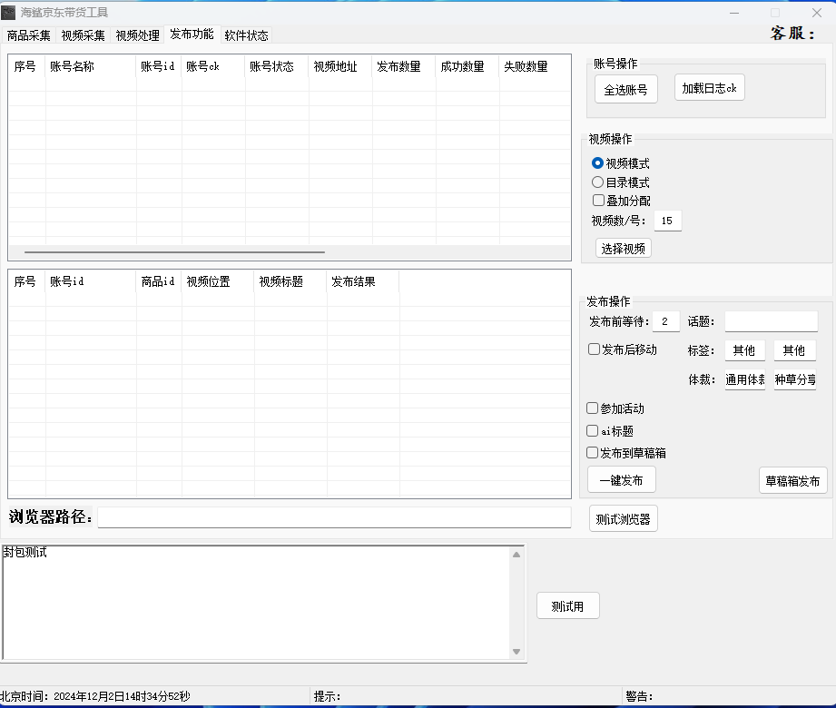The height and width of the screenshot is (708, 836).
Task: Open the 通用体裁 genre selector
Action: tap(744, 380)
